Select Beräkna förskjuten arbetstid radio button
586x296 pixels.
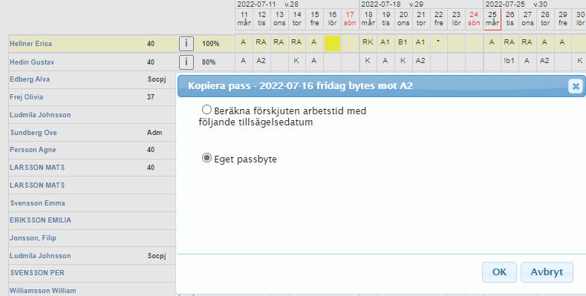tap(206, 110)
